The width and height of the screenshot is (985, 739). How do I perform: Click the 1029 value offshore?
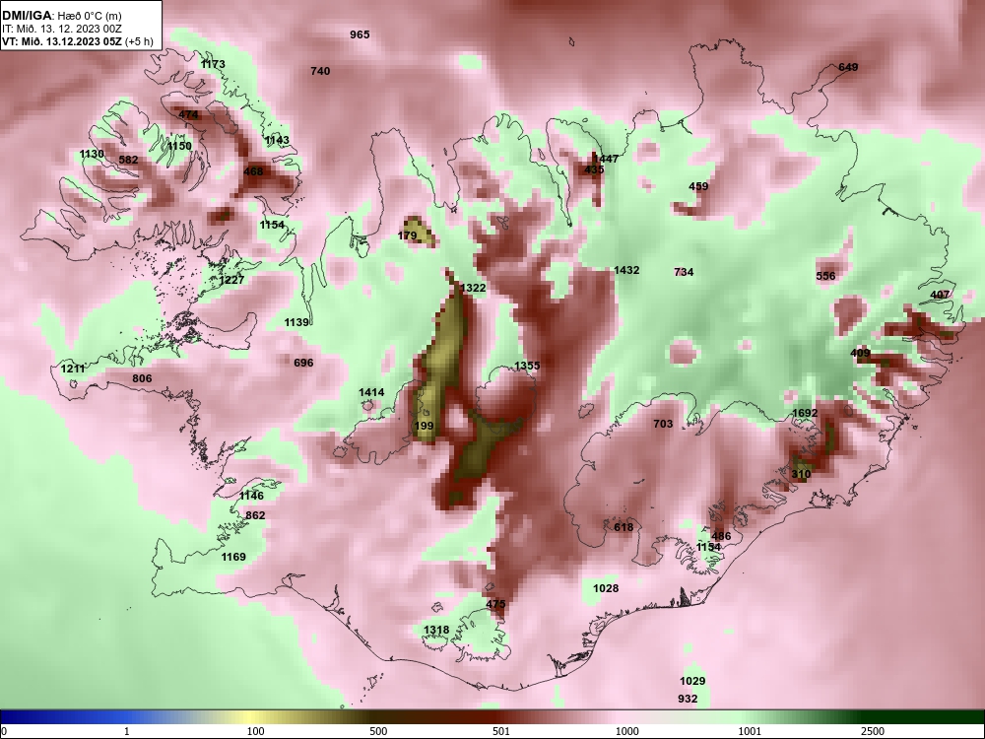point(692,681)
